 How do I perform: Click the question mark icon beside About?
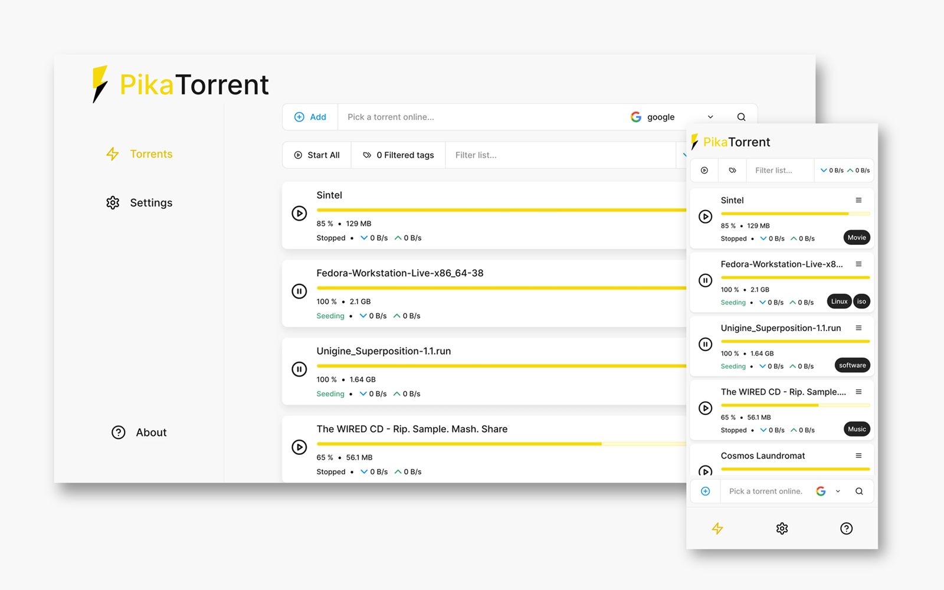point(119,432)
